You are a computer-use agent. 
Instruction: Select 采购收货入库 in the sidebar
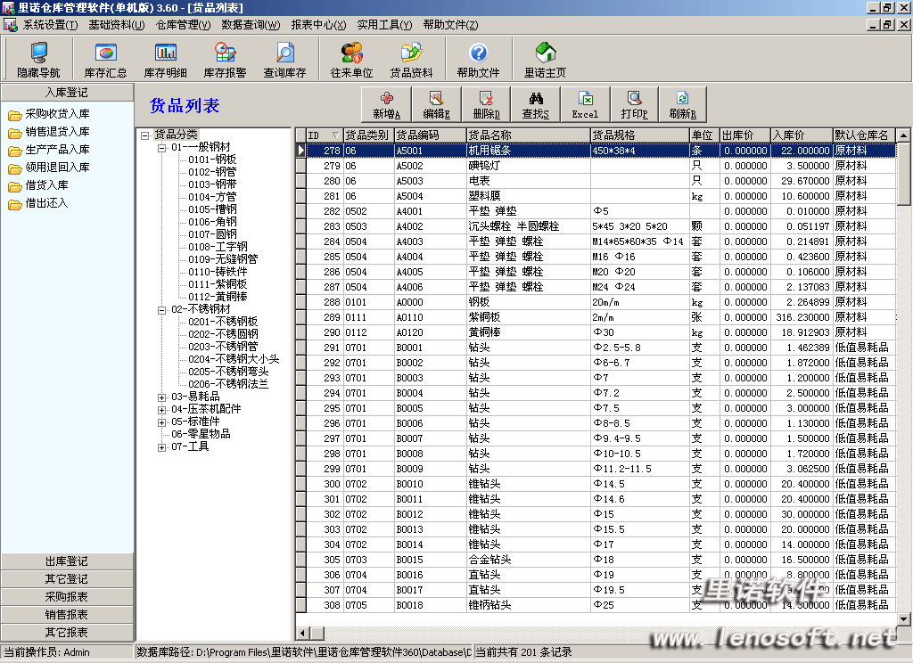[x=57, y=114]
